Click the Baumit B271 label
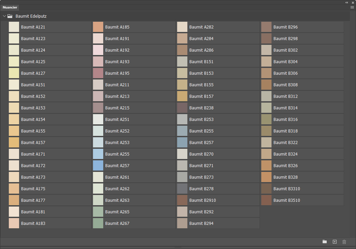The image size is (356, 249). coord(201,165)
